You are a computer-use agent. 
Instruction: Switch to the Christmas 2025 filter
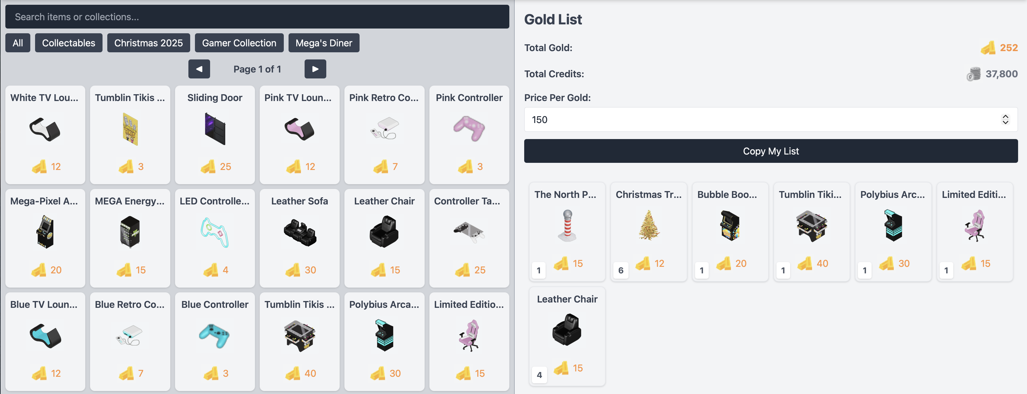148,43
